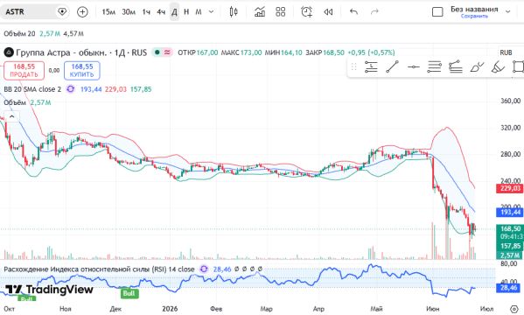This screenshot has height=315, width=524.
Task: Select the RSI 14 close indicator legend
Action: pyautogui.click(x=99, y=269)
